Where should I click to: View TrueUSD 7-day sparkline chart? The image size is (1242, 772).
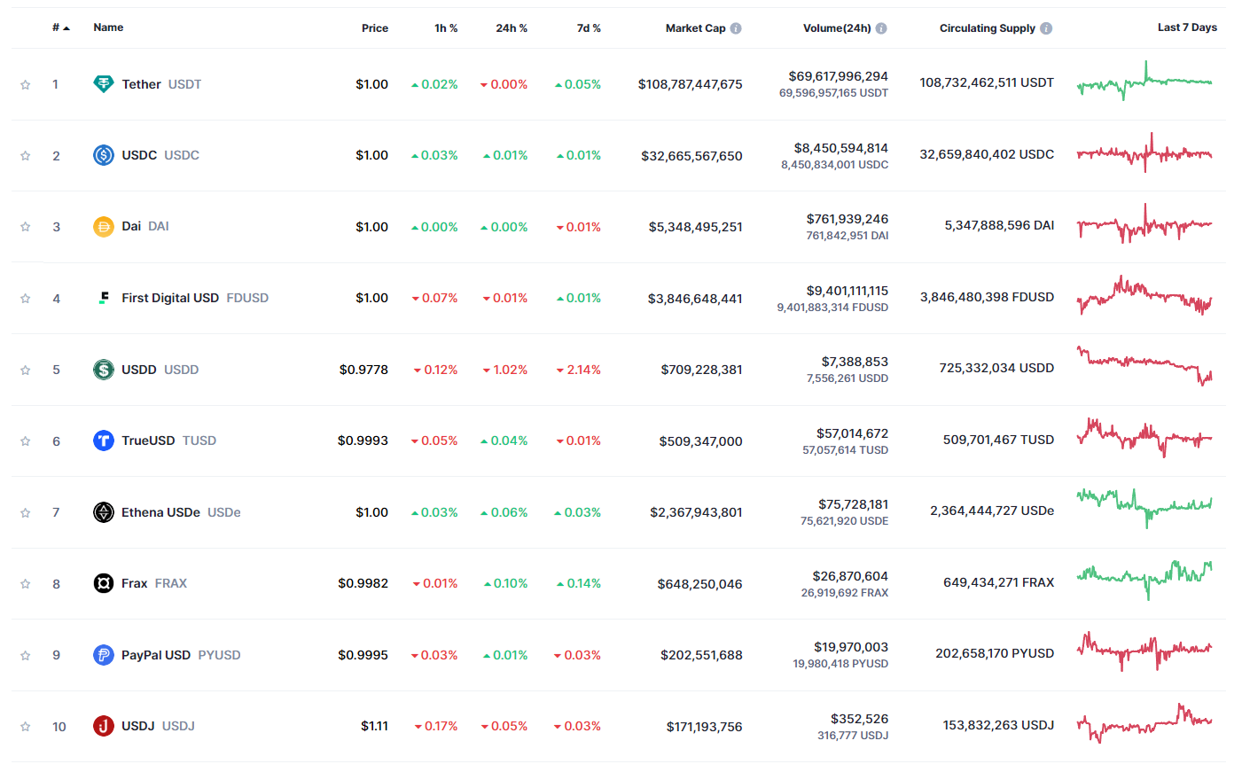1144,438
